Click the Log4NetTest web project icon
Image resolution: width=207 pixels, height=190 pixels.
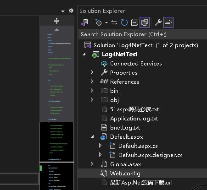(x=95, y=54)
